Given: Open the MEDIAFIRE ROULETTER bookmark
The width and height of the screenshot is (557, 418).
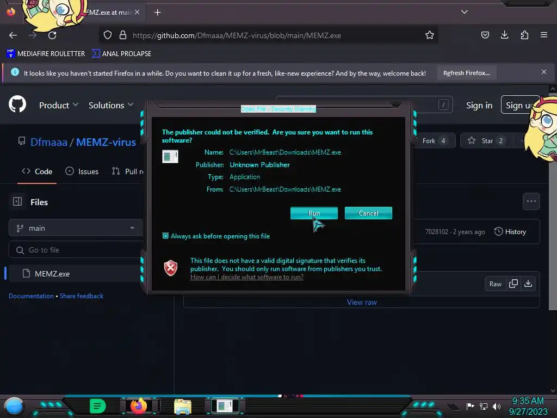Looking at the screenshot, I should [46, 54].
